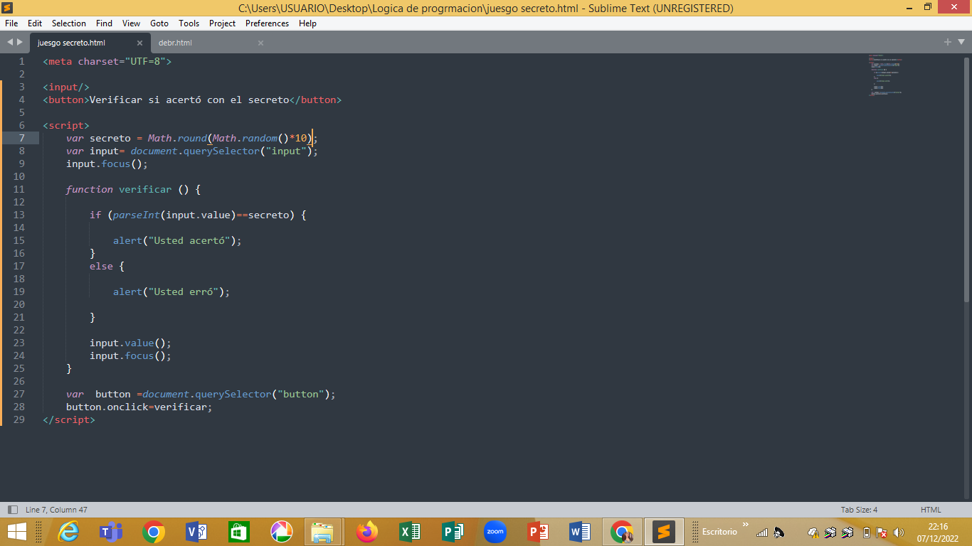This screenshot has width=972, height=546.
Task: Open the first Google Chrome taskbar icon
Action: point(153,532)
